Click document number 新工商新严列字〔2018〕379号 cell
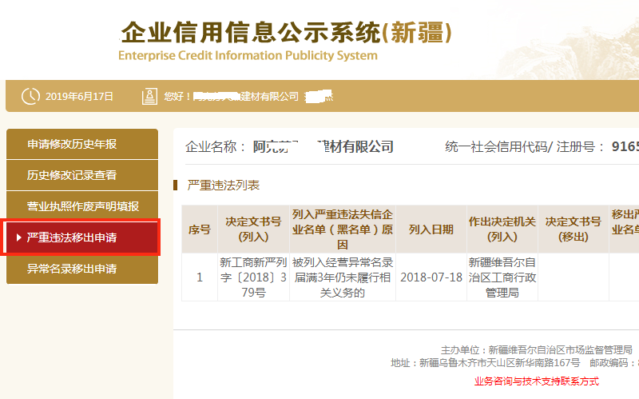The image size is (639, 399). 253,277
